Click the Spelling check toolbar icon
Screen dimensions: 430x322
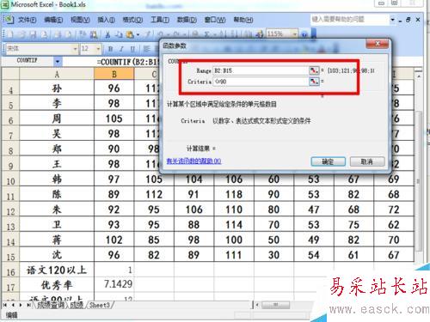click(x=83, y=34)
